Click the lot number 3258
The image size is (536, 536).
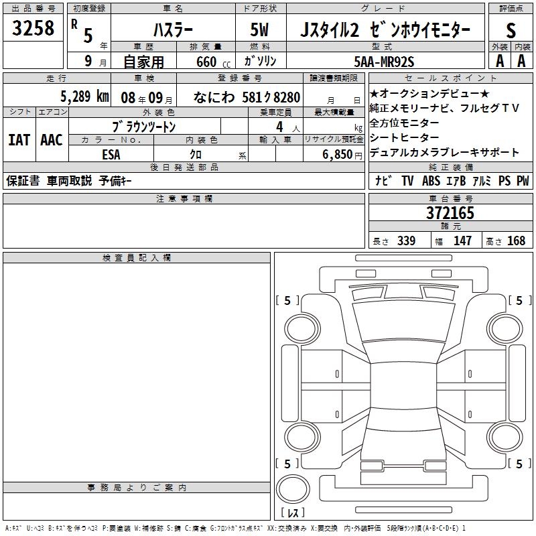(33, 28)
